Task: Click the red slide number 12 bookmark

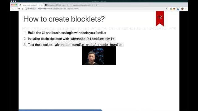Action: (x=160, y=18)
